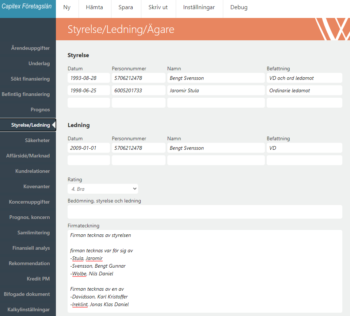The image size is (350, 316).
Task: Open Kredit PM
Action: (x=38, y=279)
